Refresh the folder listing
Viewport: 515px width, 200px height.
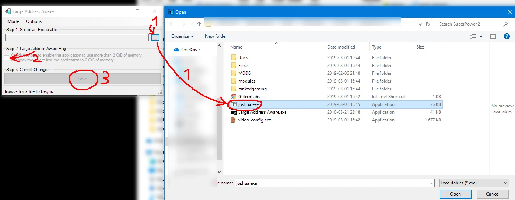click(x=428, y=24)
